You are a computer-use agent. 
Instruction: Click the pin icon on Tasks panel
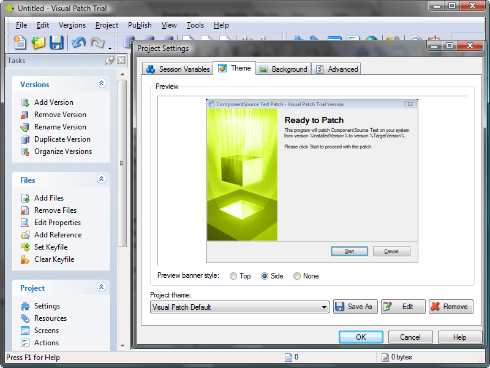[110, 60]
